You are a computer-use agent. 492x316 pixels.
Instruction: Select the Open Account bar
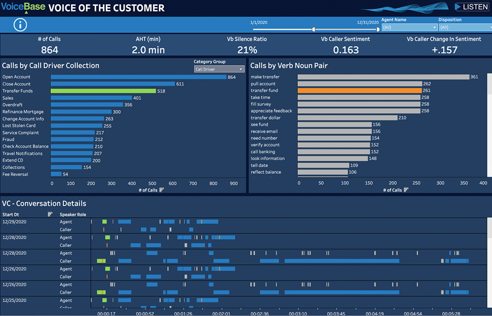(x=139, y=77)
